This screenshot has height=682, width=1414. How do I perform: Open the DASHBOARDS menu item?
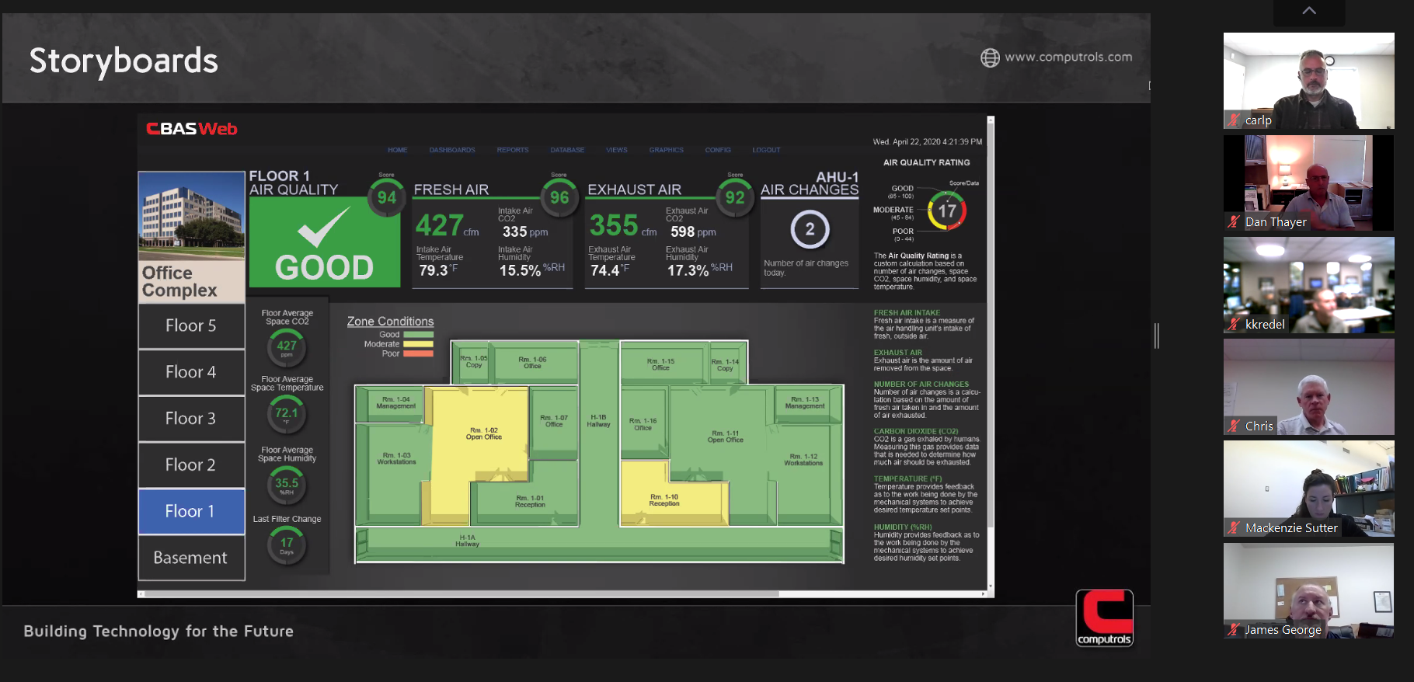[x=452, y=150]
